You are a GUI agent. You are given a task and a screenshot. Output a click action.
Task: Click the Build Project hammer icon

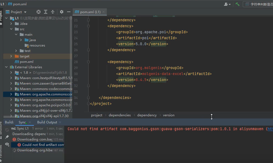coord(237,4)
